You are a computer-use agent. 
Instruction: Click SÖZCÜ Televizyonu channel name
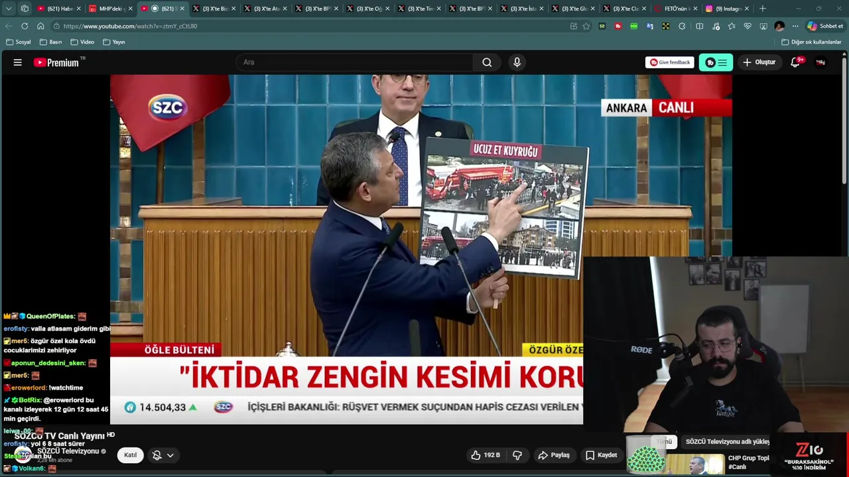pos(68,451)
